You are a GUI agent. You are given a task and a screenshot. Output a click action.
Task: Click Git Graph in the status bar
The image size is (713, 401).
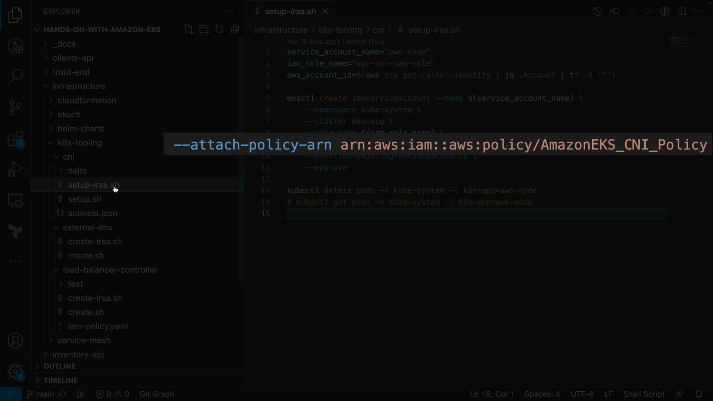pos(157,394)
